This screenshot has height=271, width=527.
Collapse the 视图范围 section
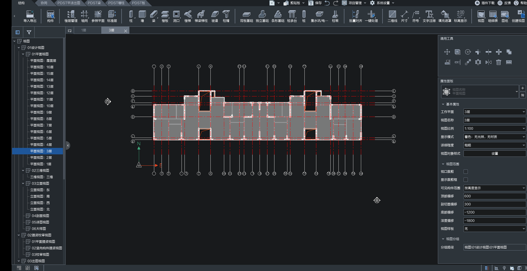443,164
